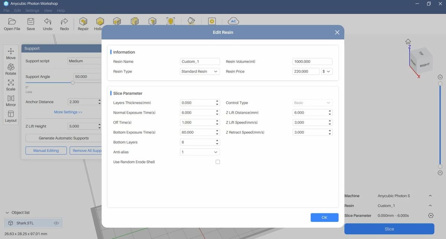
Task: Click down-chevron circle above layer slider
Action: click(x=440, y=77)
